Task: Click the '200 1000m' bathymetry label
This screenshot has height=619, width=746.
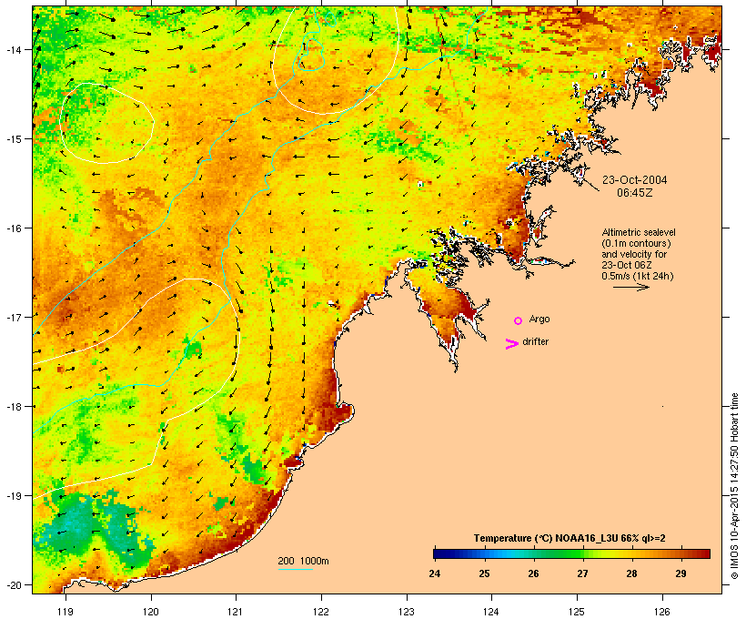Action: pos(303,561)
